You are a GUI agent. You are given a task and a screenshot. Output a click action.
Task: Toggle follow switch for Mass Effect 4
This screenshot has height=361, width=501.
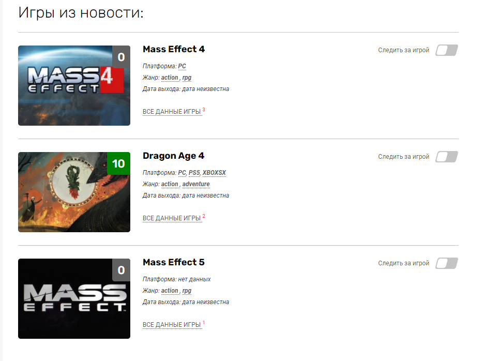point(447,50)
